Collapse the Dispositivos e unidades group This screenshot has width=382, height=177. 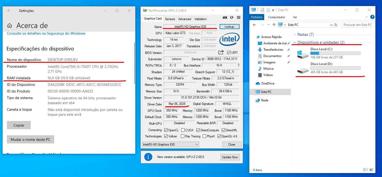point(295,43)
